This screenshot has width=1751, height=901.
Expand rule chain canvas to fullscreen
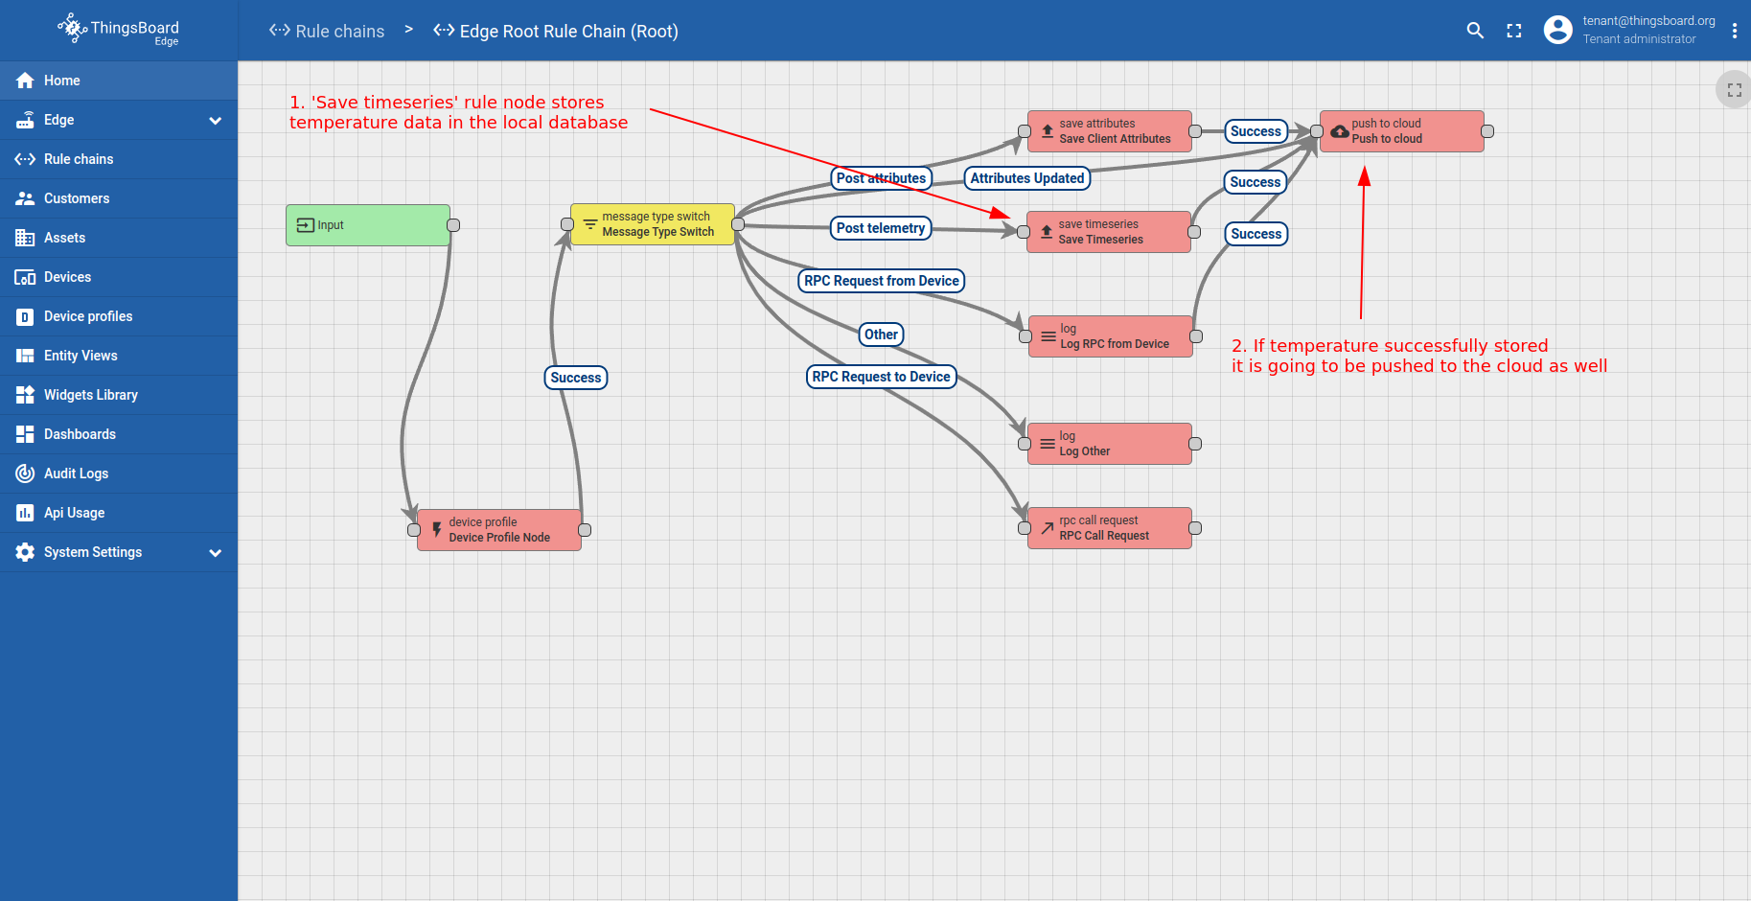pyautogui.click(x=1734, y=90)
